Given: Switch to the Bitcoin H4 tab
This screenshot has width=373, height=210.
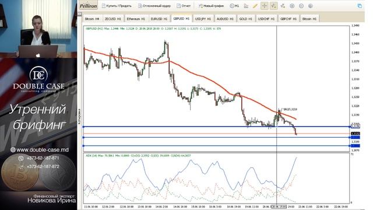Looking at the screenshot, I should tap(92, 19).
